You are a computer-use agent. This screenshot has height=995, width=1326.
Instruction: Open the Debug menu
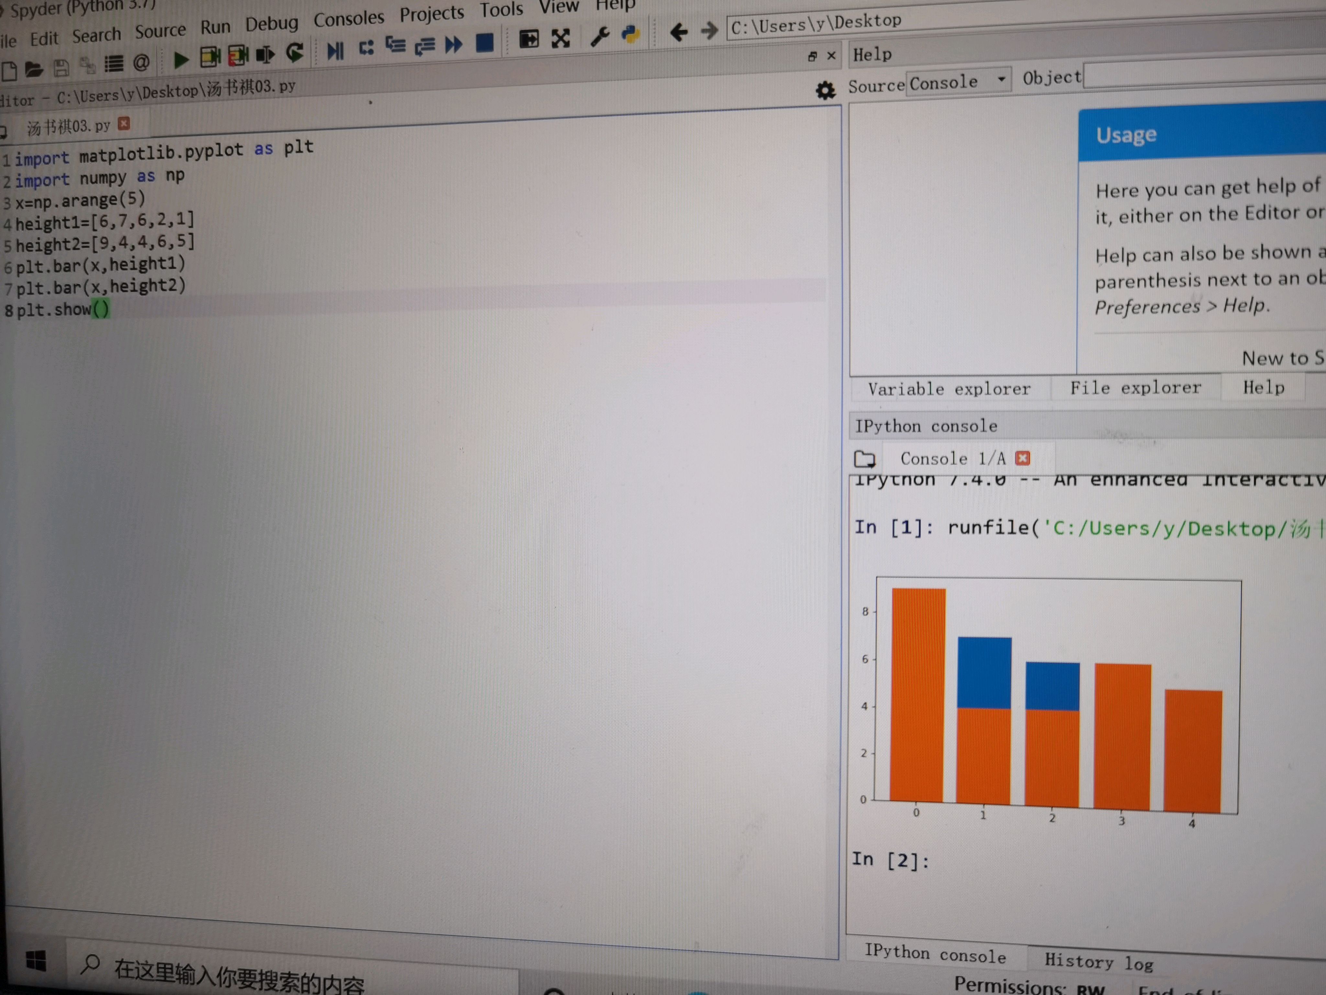coord(272,24)
